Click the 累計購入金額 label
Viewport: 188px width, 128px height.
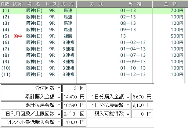[40, 97]
